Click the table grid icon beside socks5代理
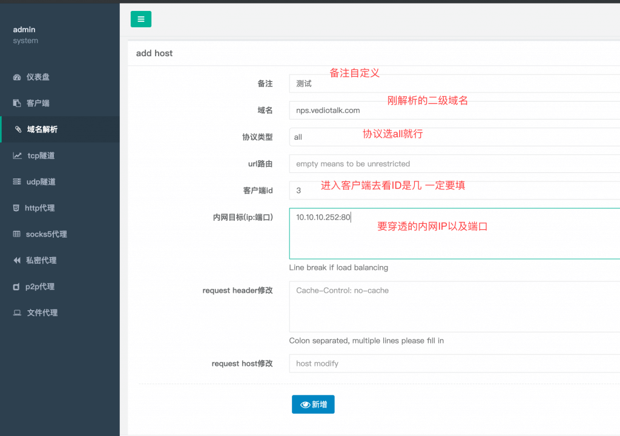The width and height of the screenshot is (620, 436). tap(17, 234)
